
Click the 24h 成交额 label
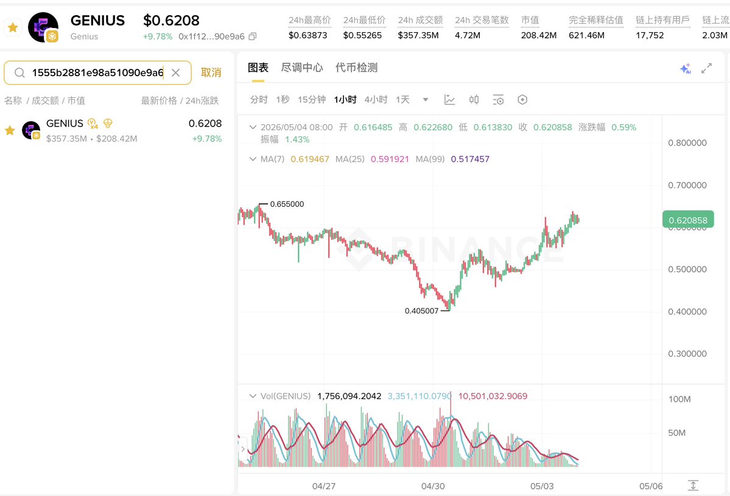point(420,20)
